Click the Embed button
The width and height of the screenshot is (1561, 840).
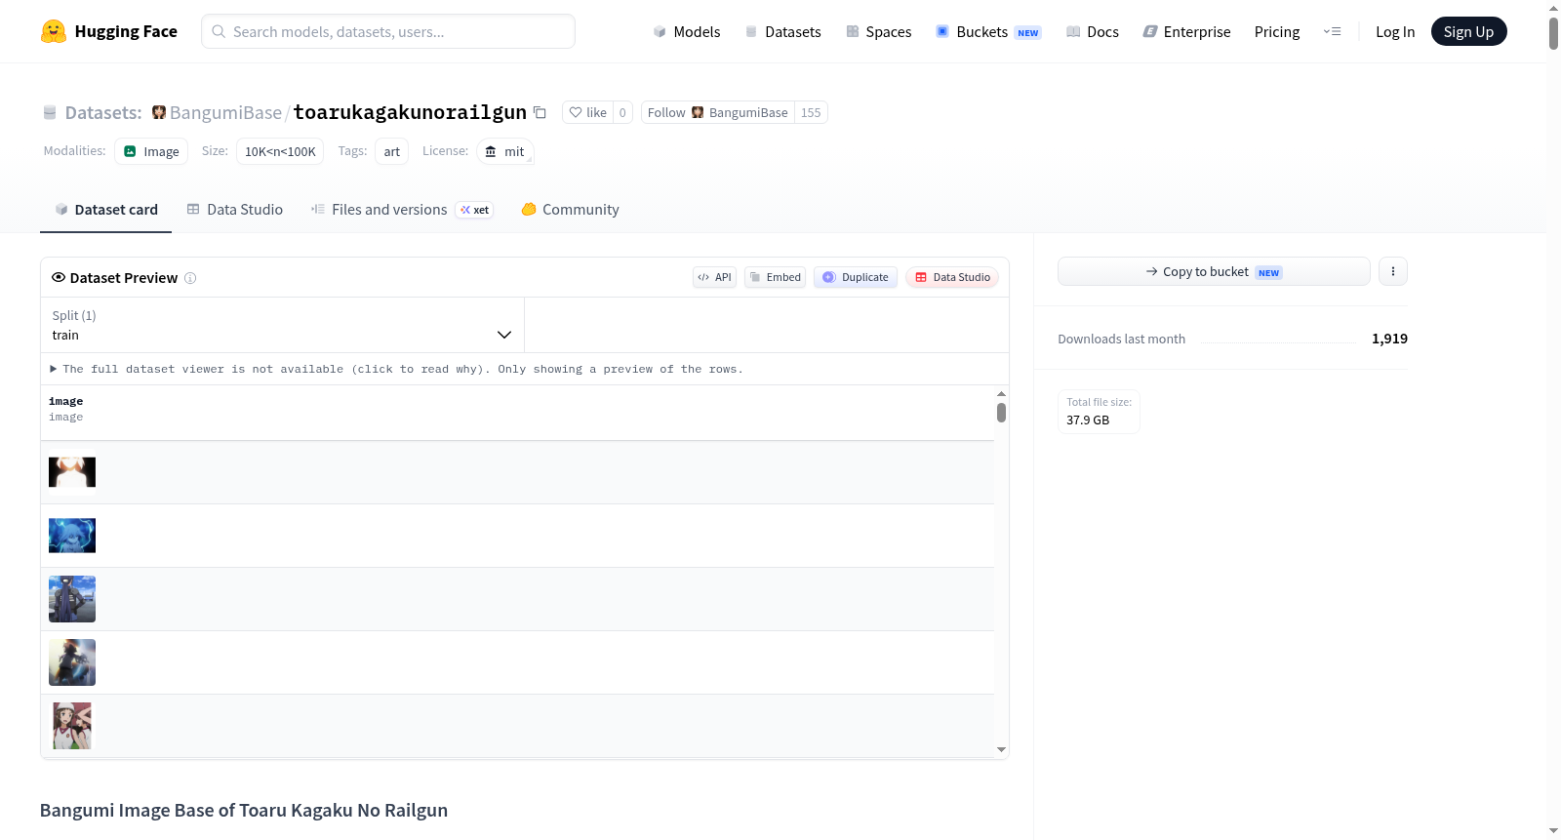[x=776, y=277]
